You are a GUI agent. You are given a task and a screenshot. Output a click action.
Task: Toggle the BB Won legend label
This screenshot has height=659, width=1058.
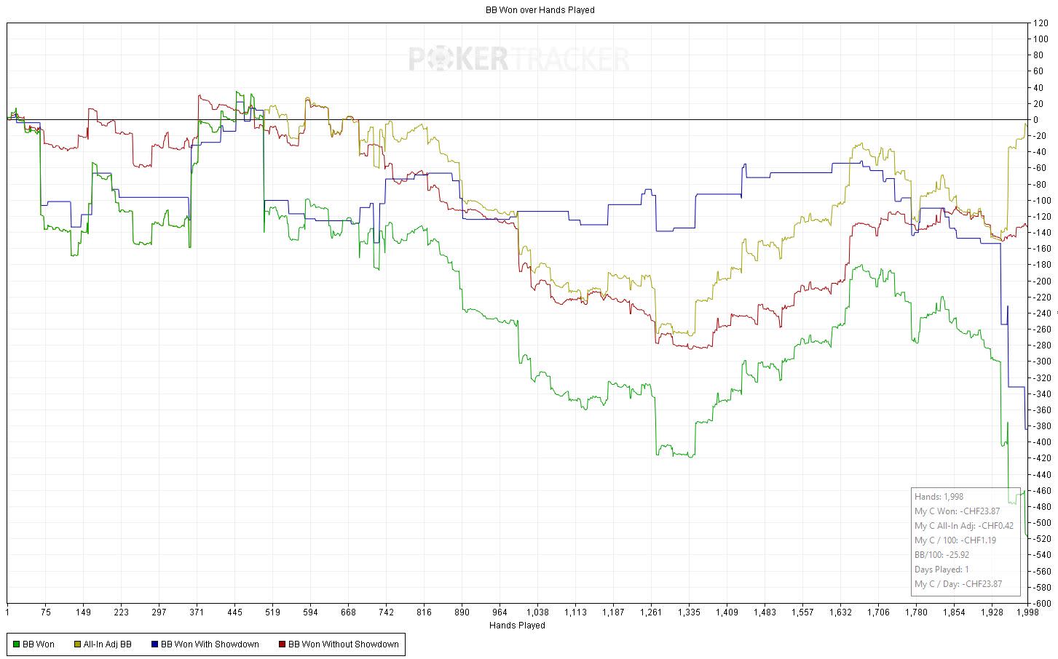(39, 644)
